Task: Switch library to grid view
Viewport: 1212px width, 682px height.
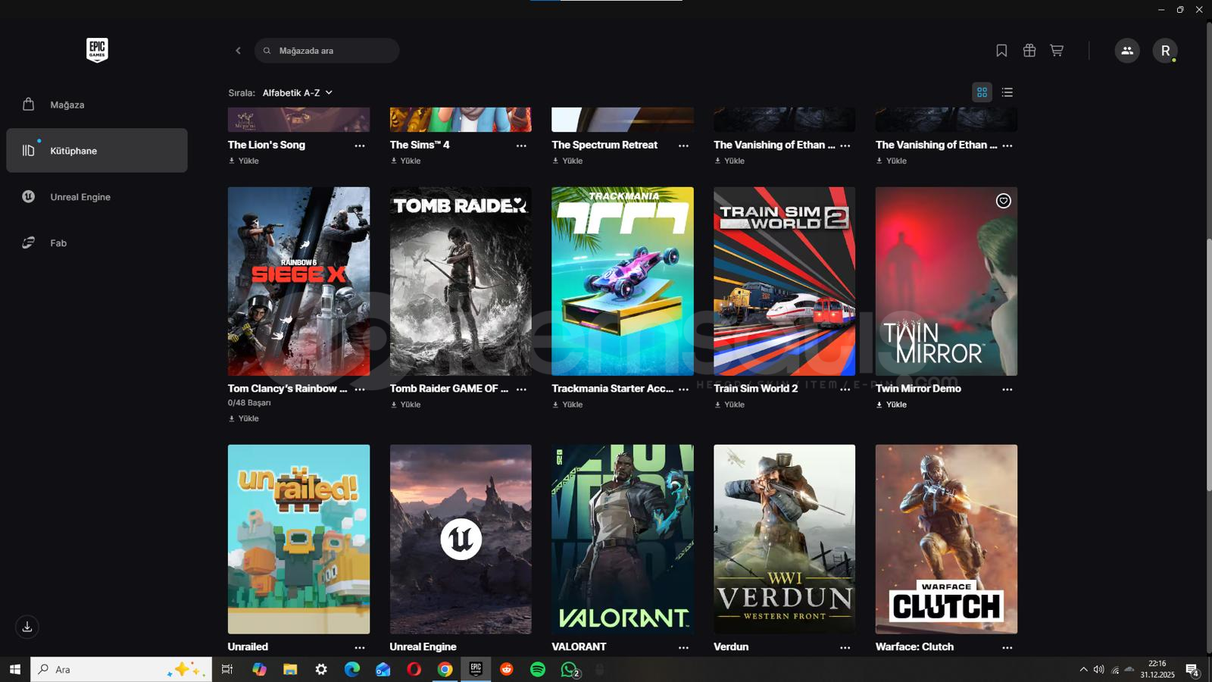Action: (x=982, y=92)
